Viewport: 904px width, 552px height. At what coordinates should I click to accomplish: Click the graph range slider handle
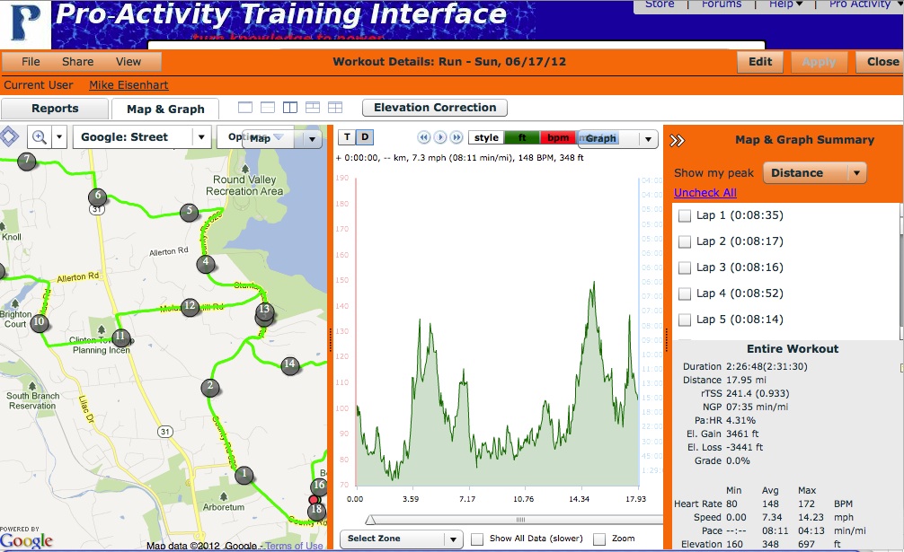370,520
